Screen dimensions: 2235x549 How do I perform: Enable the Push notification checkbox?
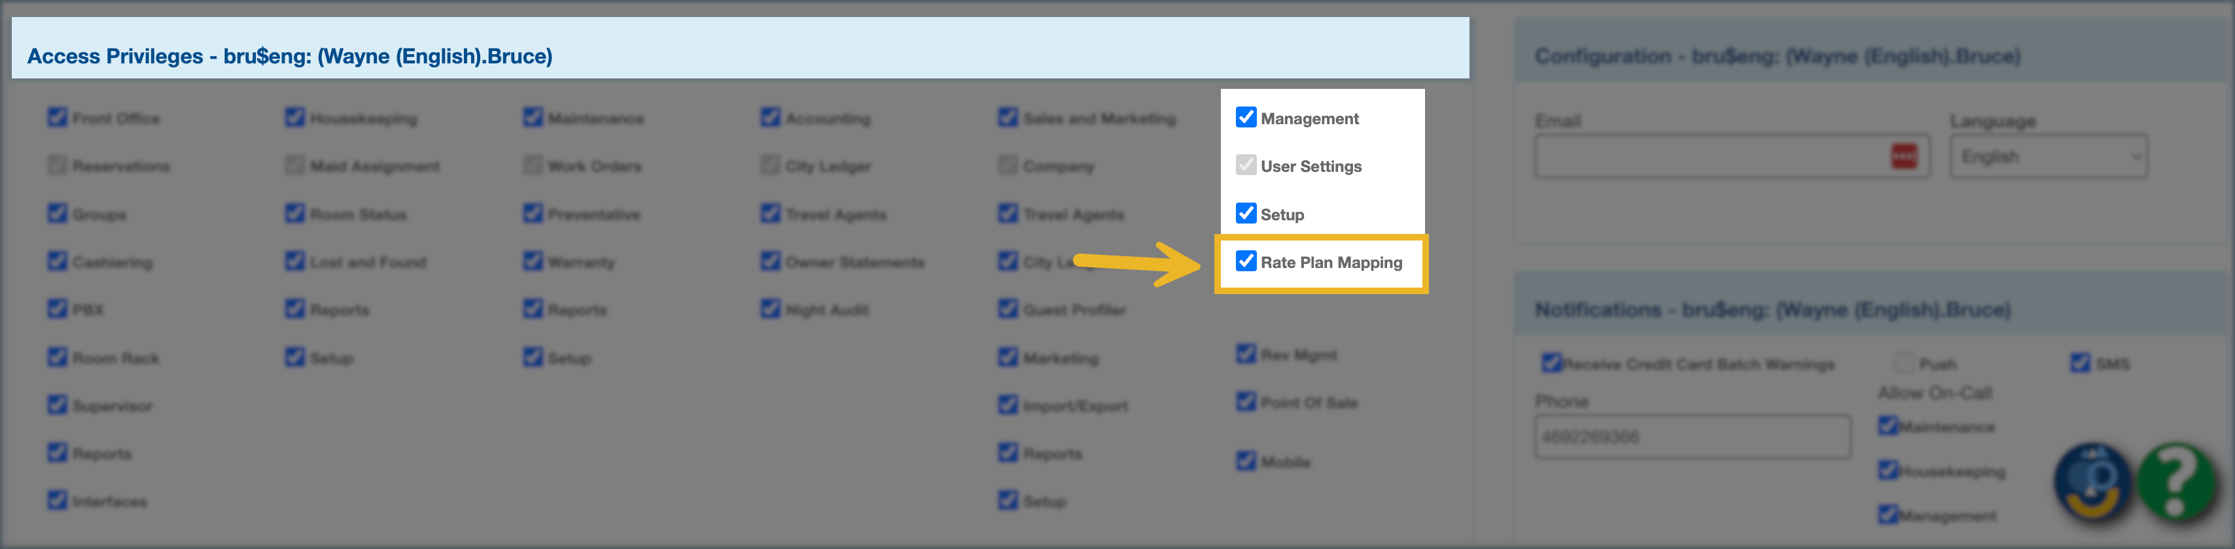click(x=1903, y=363)
